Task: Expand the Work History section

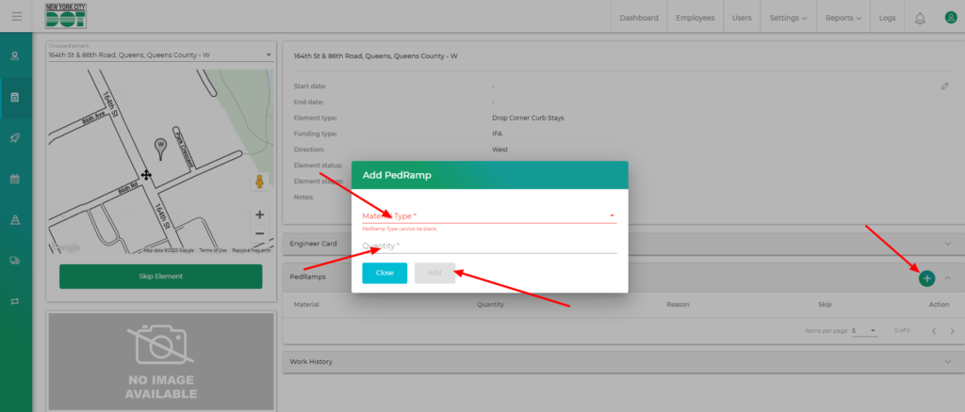Action: point(948,361)
